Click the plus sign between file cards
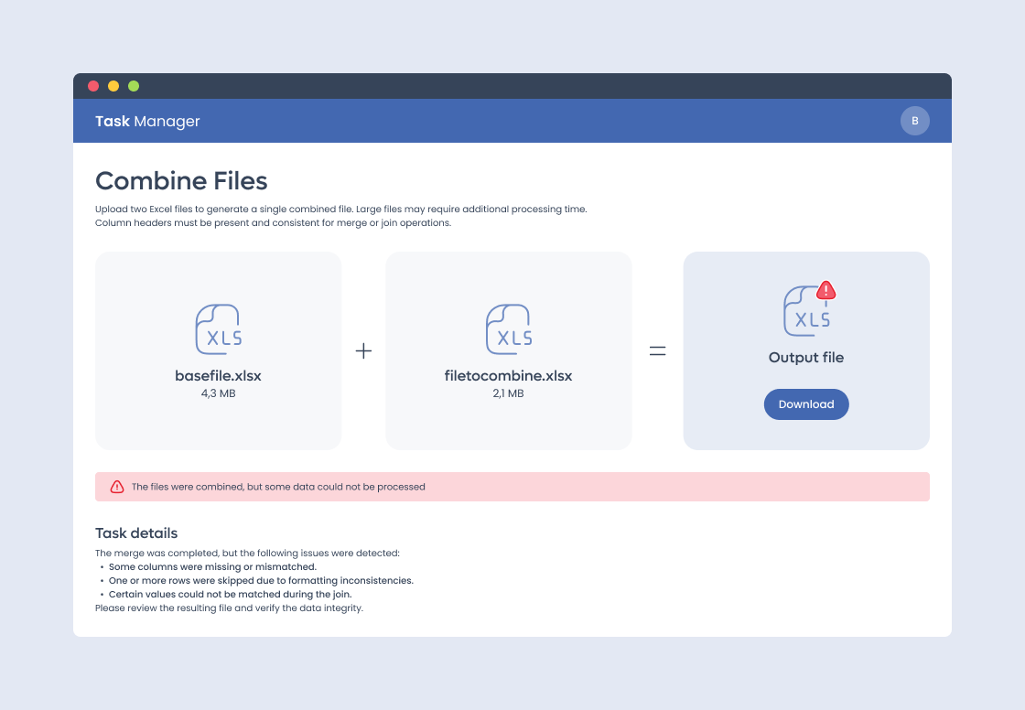The width and height of the screenshot is (1025, 710). click(363, 351)
